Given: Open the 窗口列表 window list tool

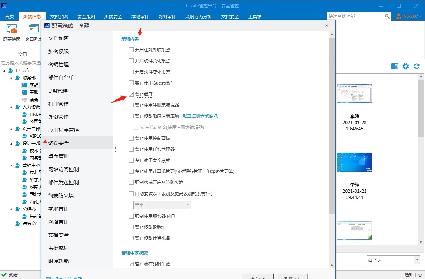Looking at the screenshot, I should 33,33.
